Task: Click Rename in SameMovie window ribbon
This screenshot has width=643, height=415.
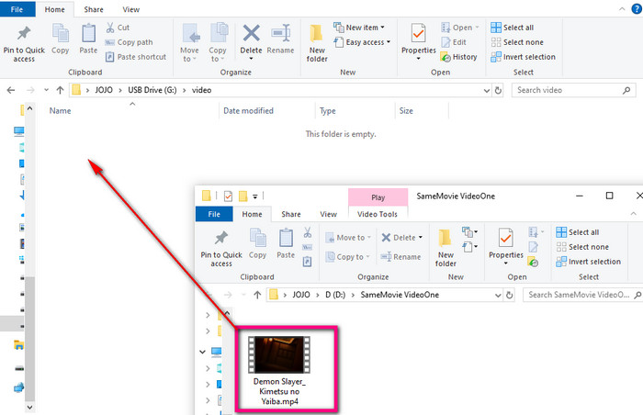Action: coord(400,257)
